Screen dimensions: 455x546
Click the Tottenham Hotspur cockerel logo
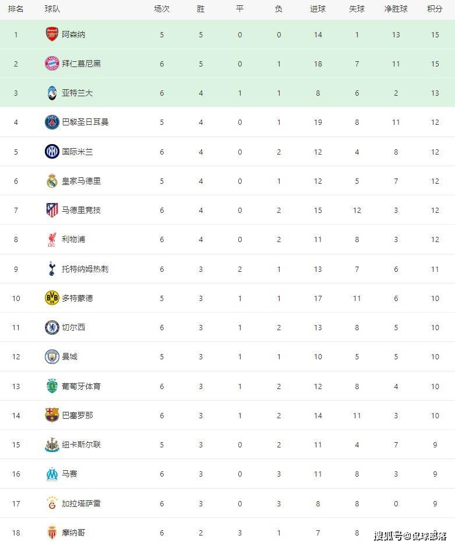52,269
